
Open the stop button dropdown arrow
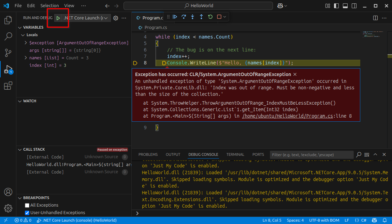[225, 17]
